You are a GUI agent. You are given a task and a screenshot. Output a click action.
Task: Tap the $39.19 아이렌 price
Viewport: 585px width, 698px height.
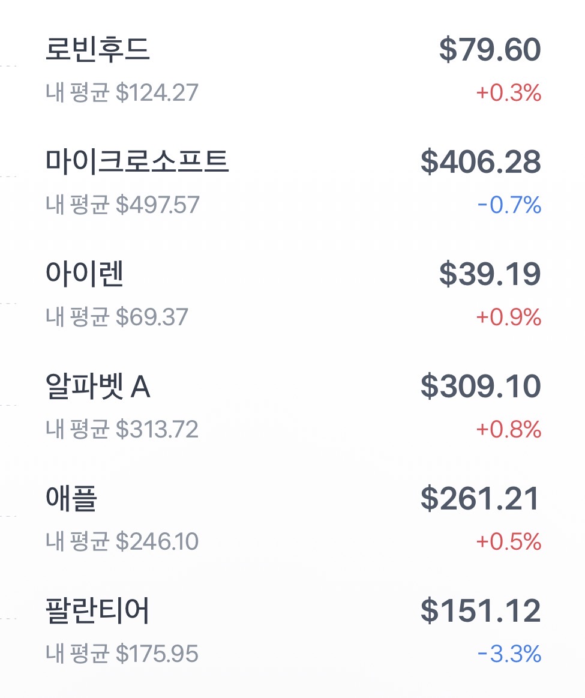(490, 274)
